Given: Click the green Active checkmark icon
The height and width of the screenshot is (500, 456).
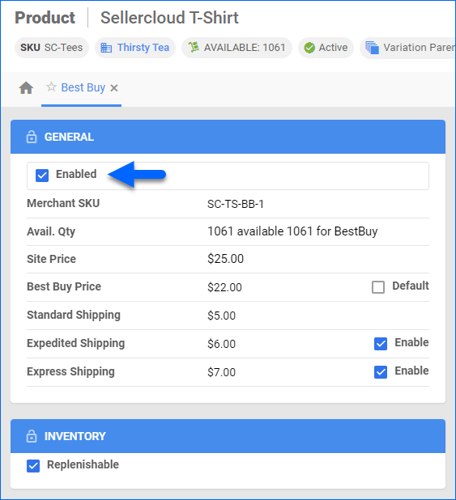Looking at the screenshot, I should pos(309,48).
